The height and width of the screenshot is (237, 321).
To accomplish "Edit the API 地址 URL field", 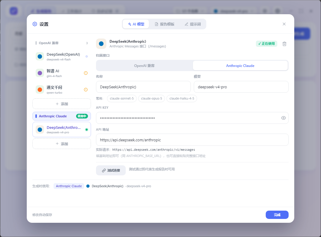I will point(192,140).
